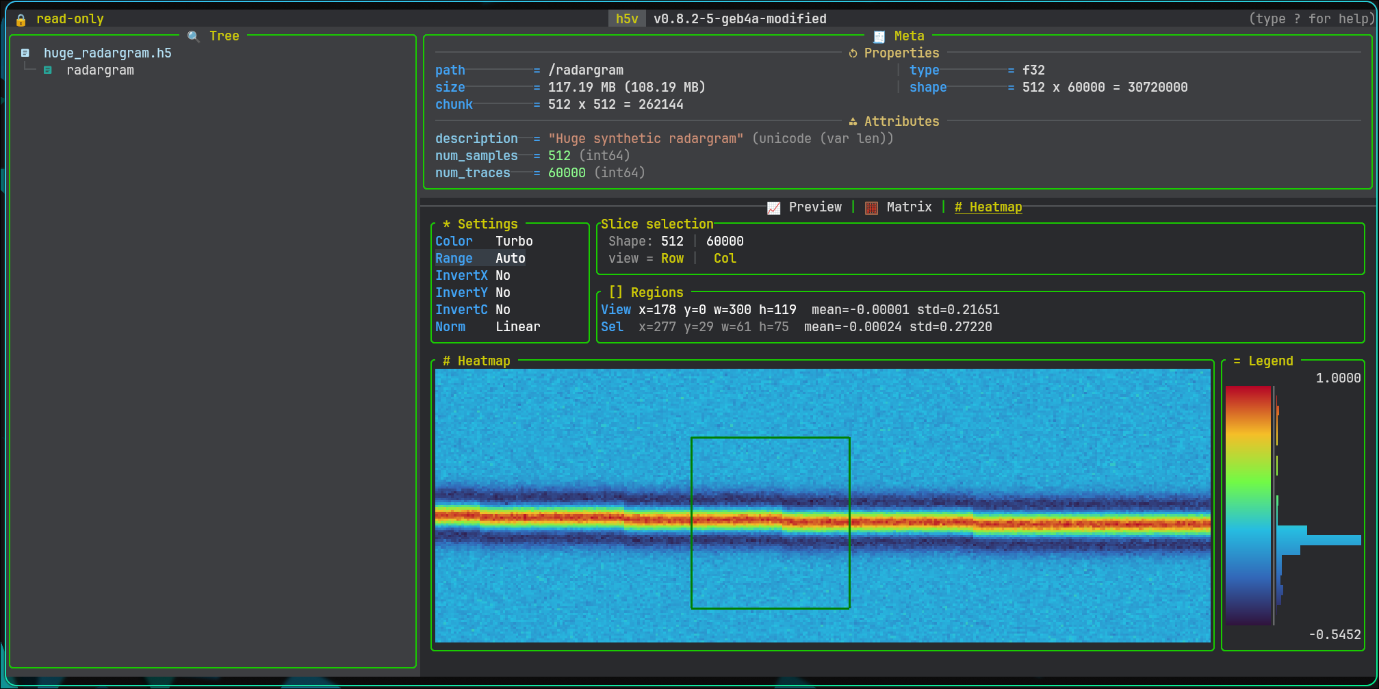Screen dimensions: 1379x689
Task: Click the Shape value 512
Action: tap(672, 241)
